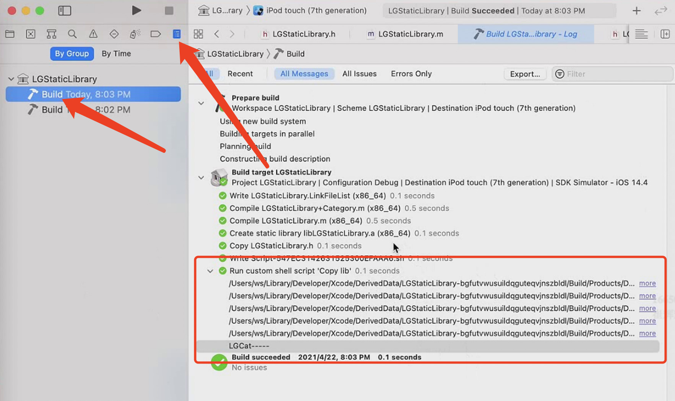Screen dimensions: 675x401
Task: Collapse Run custom shell script 'Copy lib'
Action: pos(210,271)
